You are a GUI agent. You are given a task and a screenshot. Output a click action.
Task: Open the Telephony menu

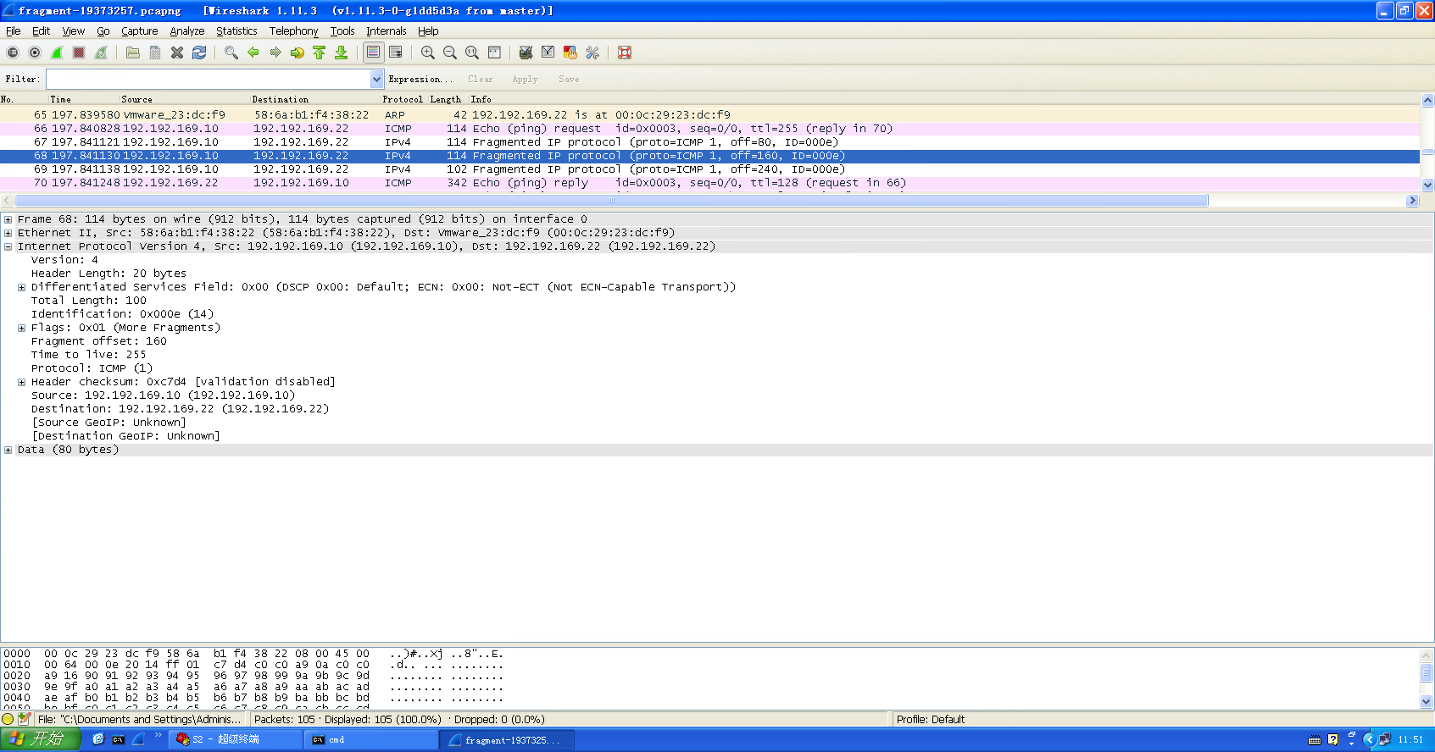click(x=294, y=31)
